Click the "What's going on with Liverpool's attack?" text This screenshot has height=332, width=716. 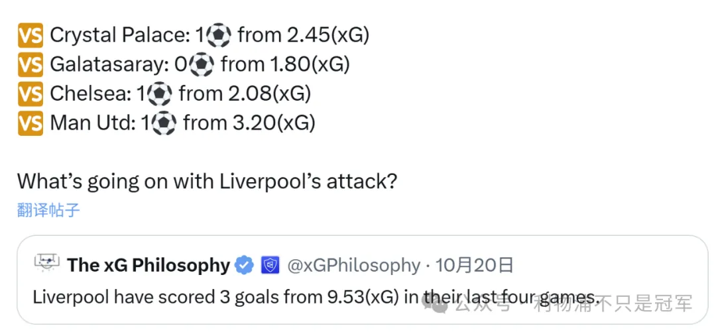207,181
